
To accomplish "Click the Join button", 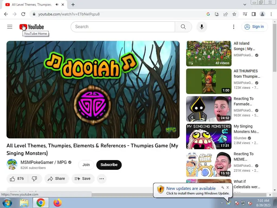I will click(x=86, y=165).
